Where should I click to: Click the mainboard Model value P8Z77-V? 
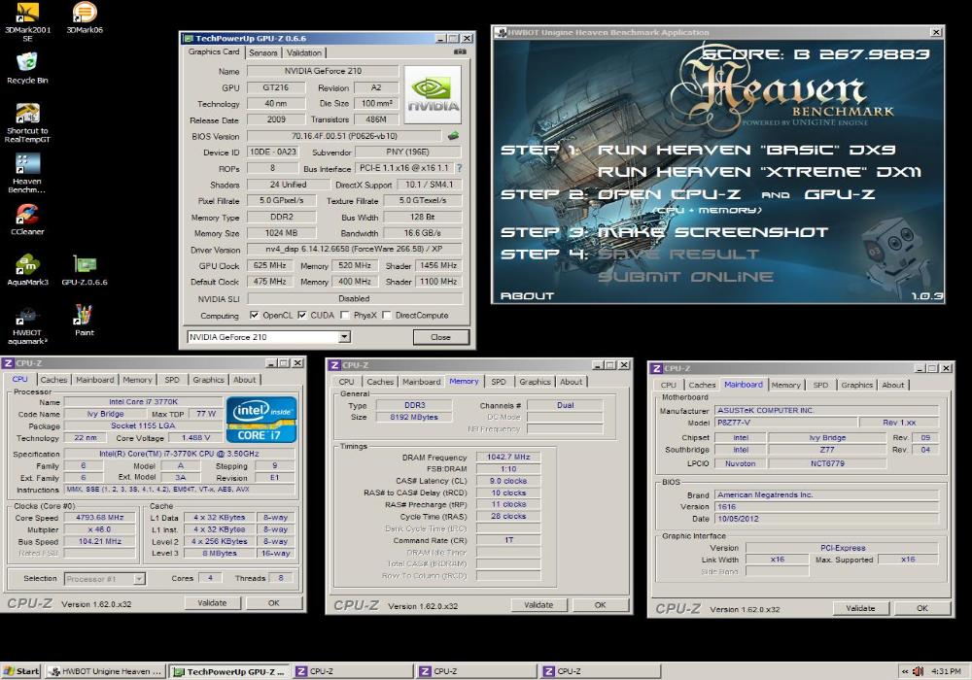[786, 423]
